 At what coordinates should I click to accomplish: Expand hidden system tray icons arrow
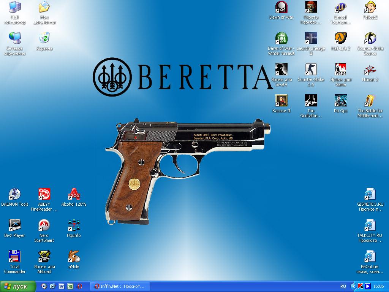pos(353,286)
